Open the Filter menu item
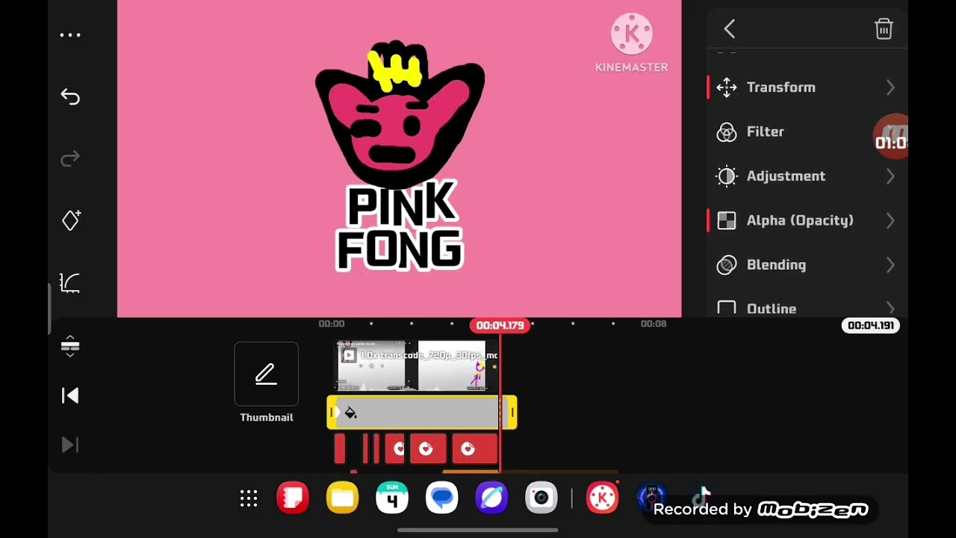956x538 pixels. click(807, 132)
